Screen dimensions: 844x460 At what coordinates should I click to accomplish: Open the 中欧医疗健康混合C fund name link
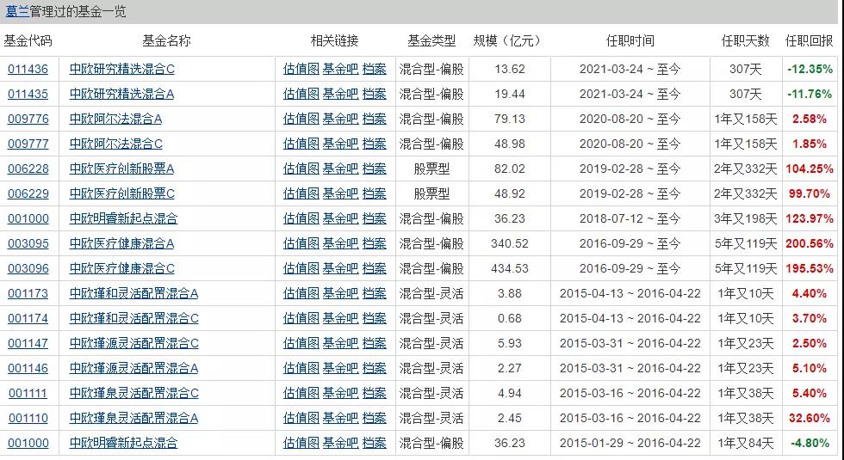122,268
